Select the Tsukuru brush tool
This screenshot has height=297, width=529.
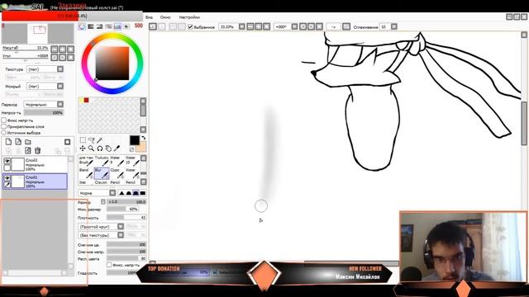[102, 161]
